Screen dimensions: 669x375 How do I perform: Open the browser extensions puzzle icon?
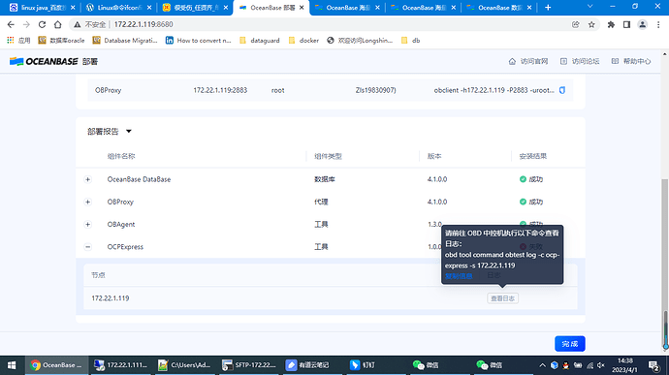click(611, 25)
